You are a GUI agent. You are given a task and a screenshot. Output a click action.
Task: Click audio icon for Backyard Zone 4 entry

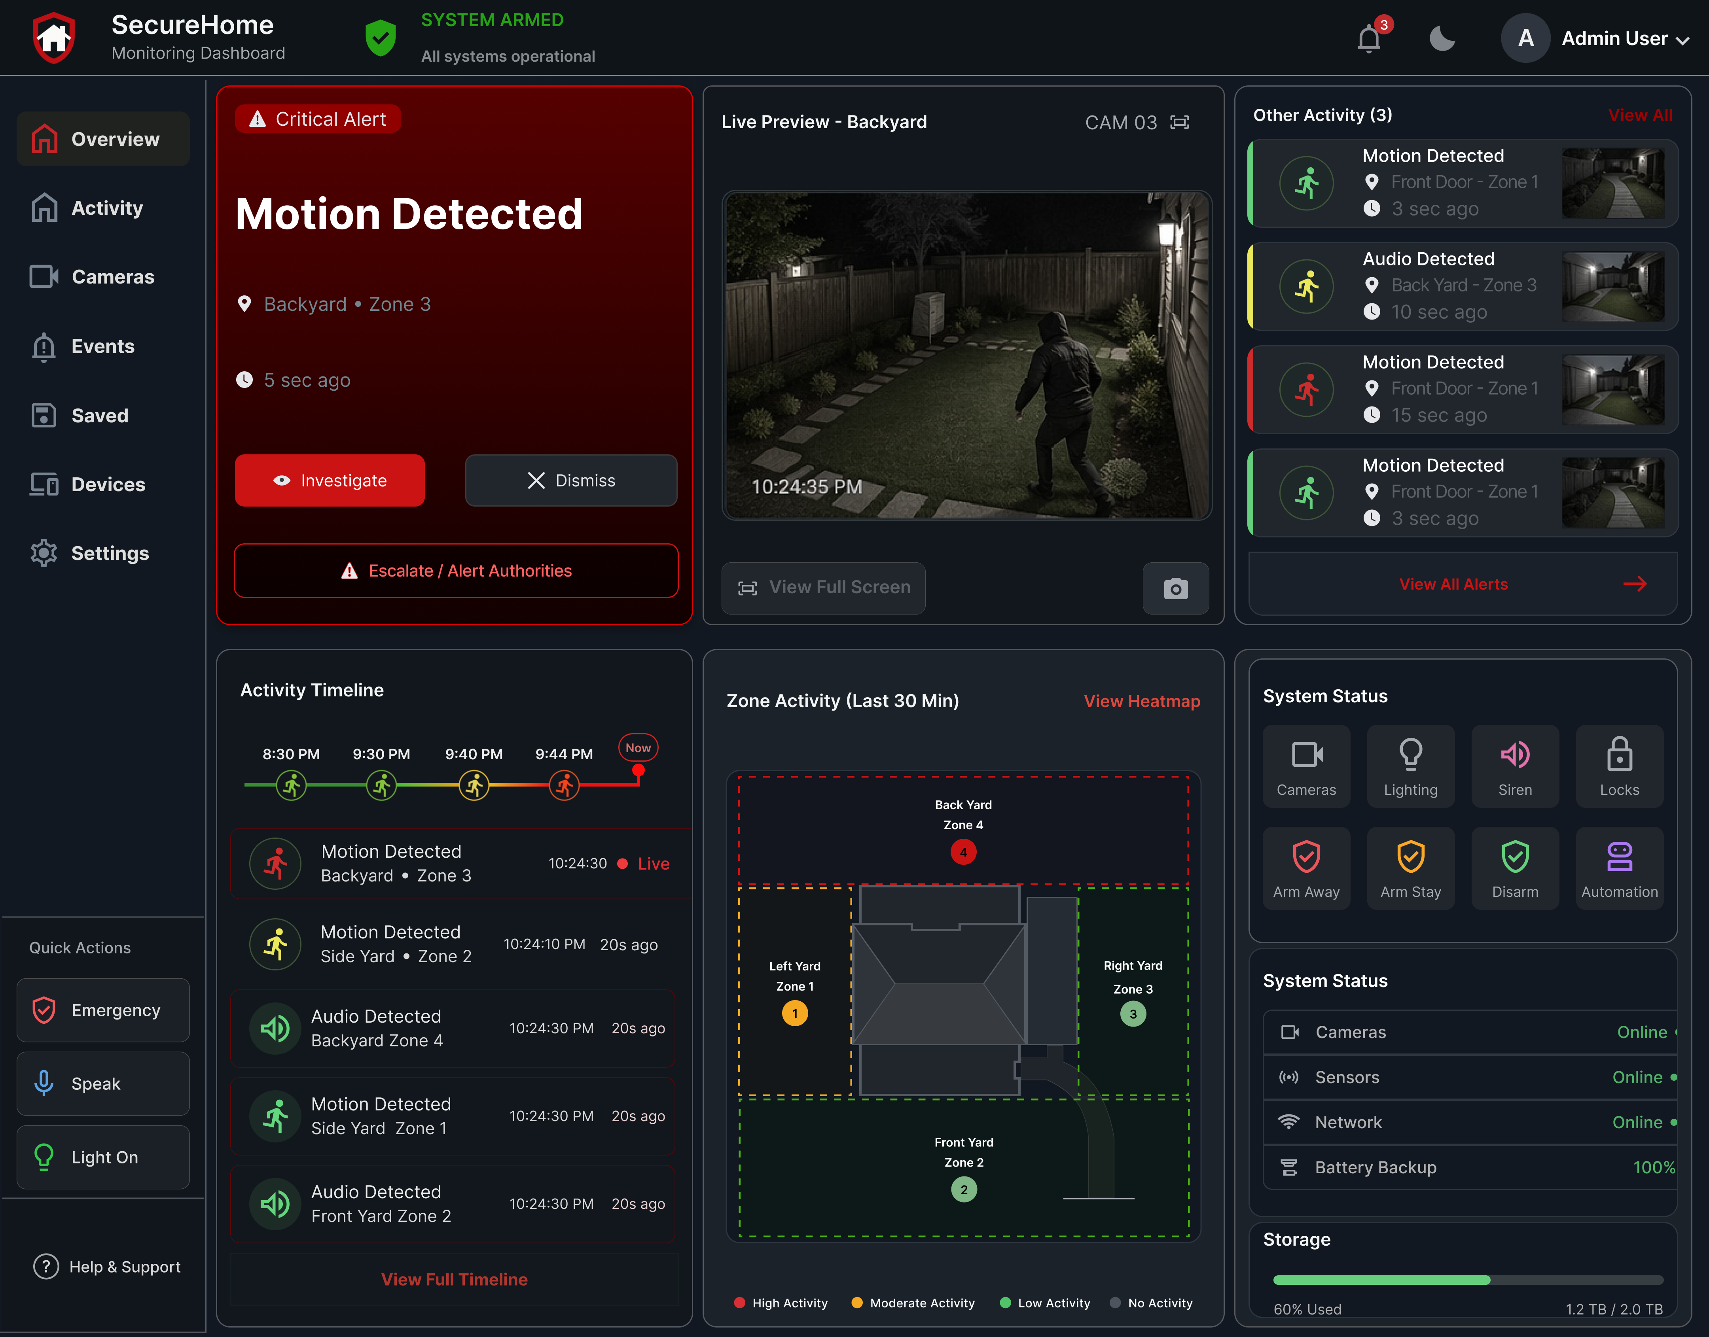coord(275,1029)
